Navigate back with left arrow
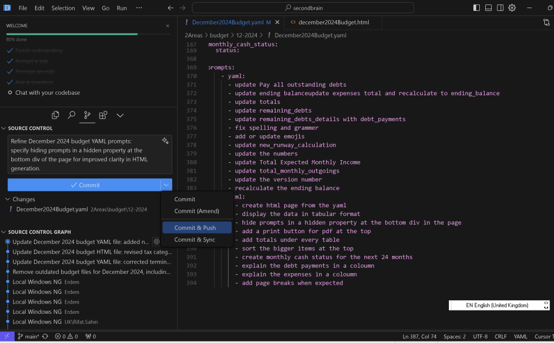 point(170,8)
